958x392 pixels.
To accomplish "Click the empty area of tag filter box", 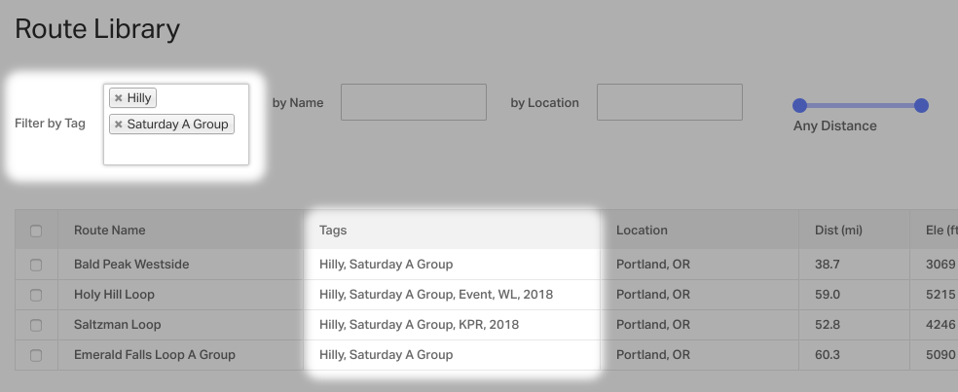I will [x=176, y=150].
